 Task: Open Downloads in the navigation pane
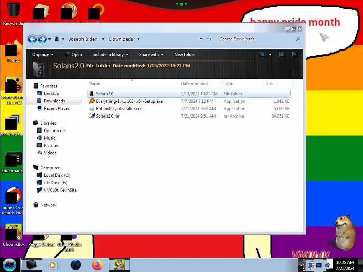(x=54, y=101)
